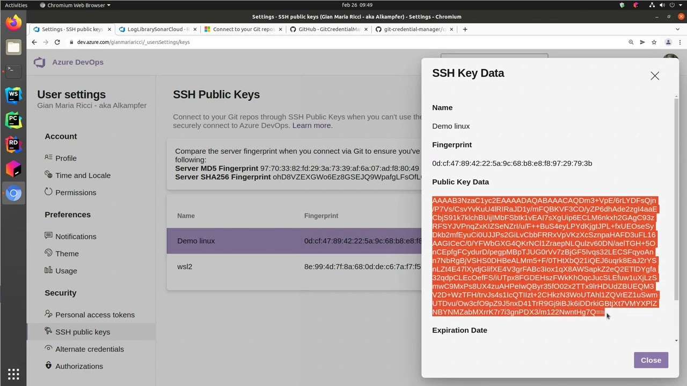
Task: Click the Learn more link
Action: tap(312, 125)
